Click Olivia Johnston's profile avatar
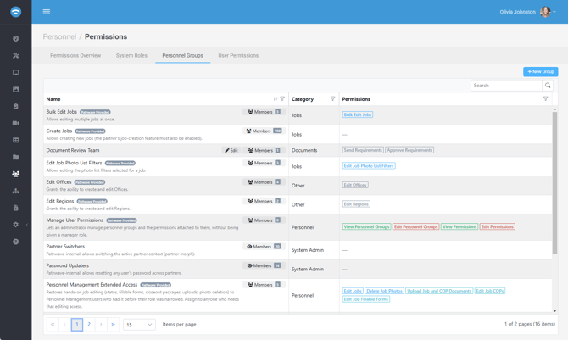This screenshot has width=568, height=340. click(x=545, y=12)
